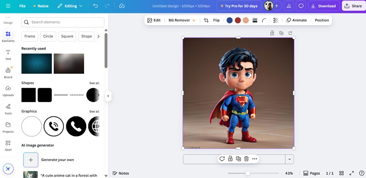This screenshot has height=178, width=366.
Task: Select the Circle category chip
Action: tap(48, 36)
